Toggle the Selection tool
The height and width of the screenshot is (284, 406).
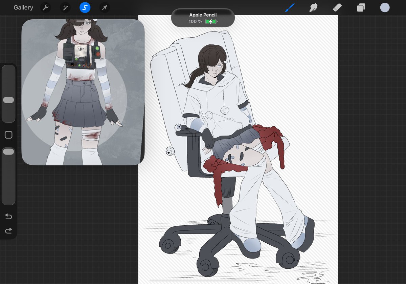(85, 7)
